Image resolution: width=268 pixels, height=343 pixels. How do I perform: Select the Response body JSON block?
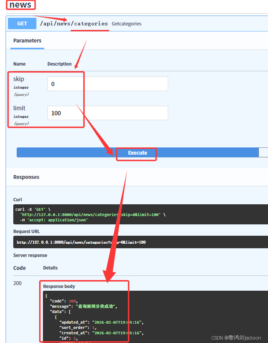pyautogui.click(x=155, y=317)
